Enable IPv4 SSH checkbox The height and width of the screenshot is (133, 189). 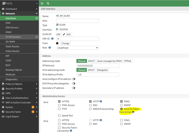90,105
